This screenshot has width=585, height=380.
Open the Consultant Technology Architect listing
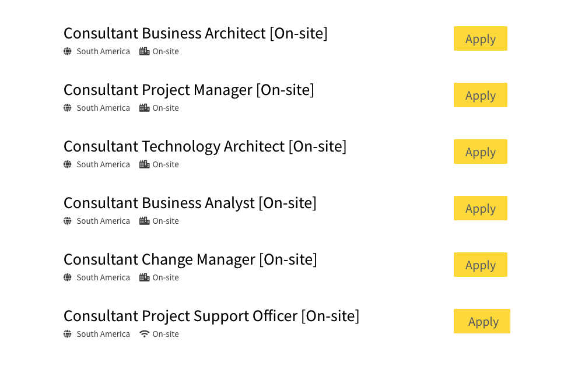click(x=205, y=147)
